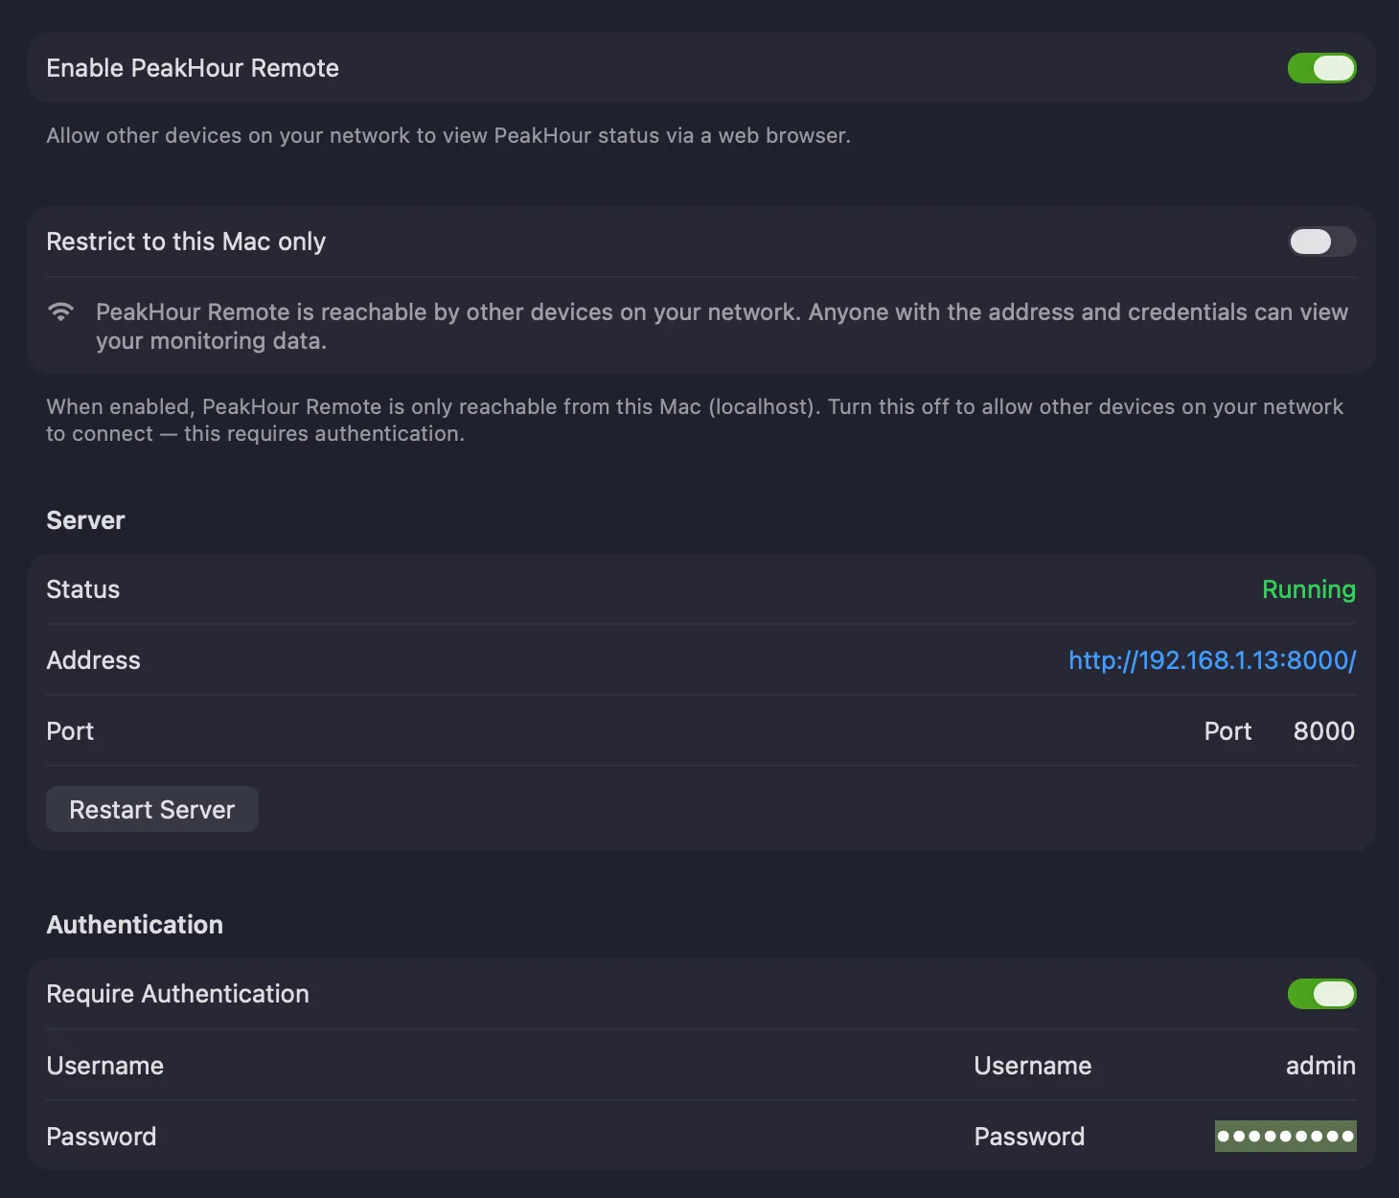This screenshot has width=1399, height=1198.
Task: Enable the Restrict to this Mac only switch
Action: (1321, 242)
